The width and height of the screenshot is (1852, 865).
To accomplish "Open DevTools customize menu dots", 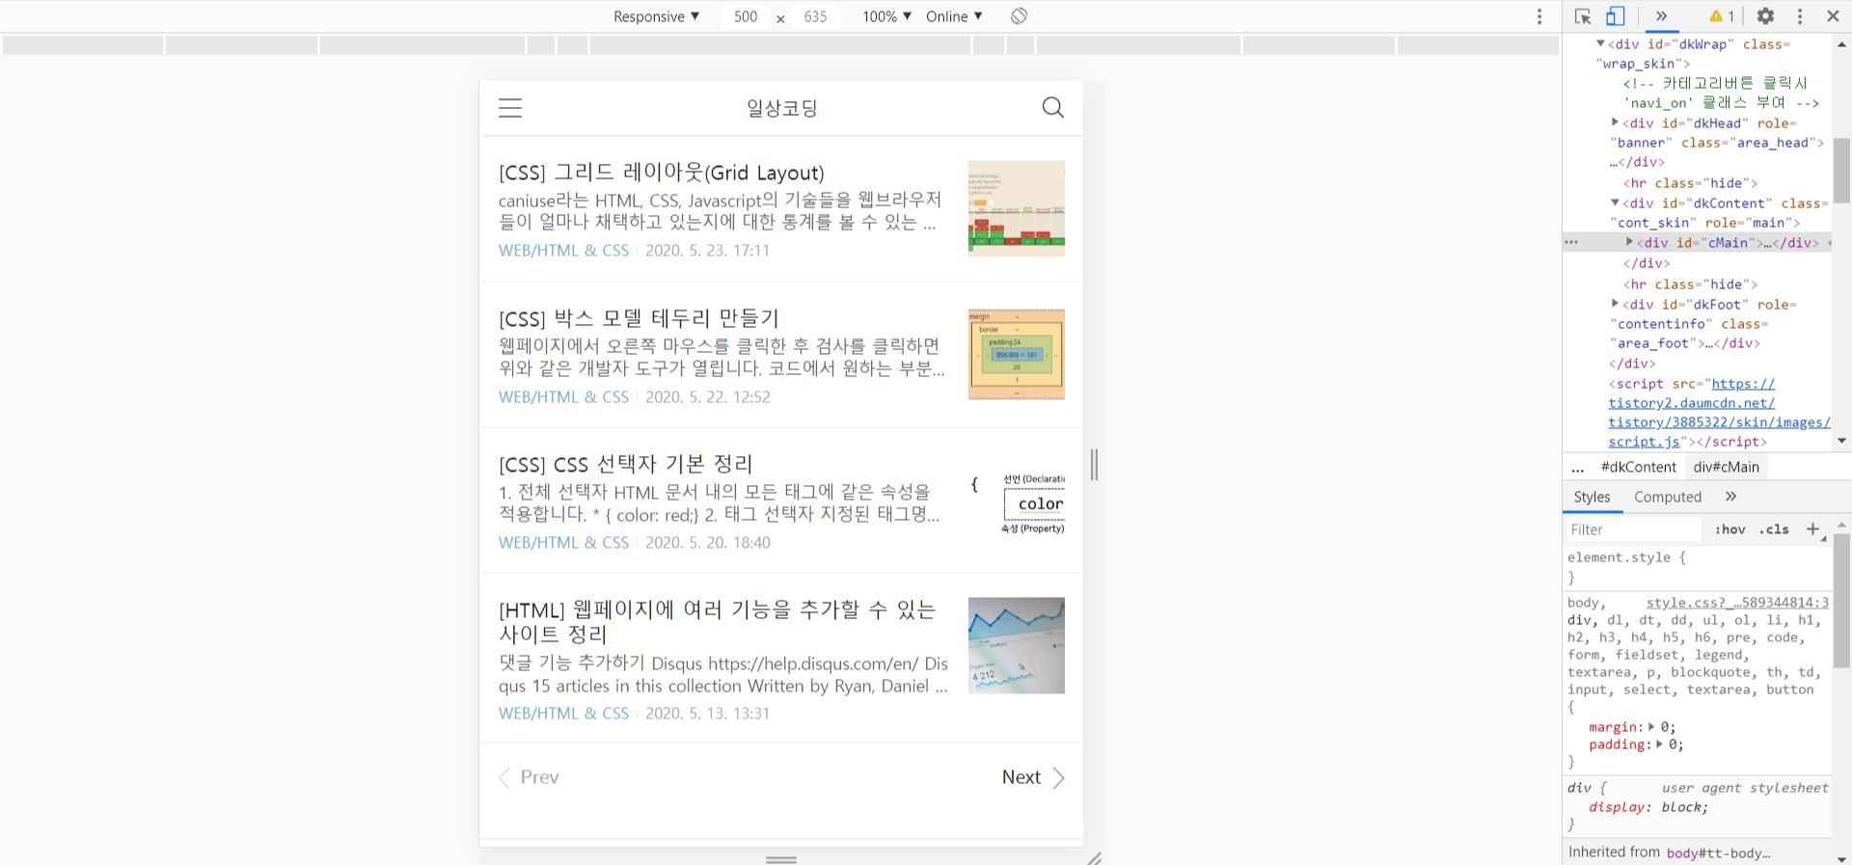I will tap(1800, 16).
